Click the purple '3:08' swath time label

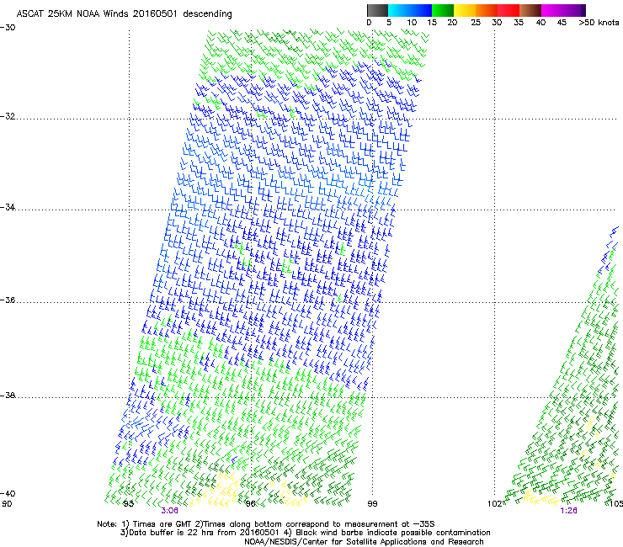click(170, 511)
